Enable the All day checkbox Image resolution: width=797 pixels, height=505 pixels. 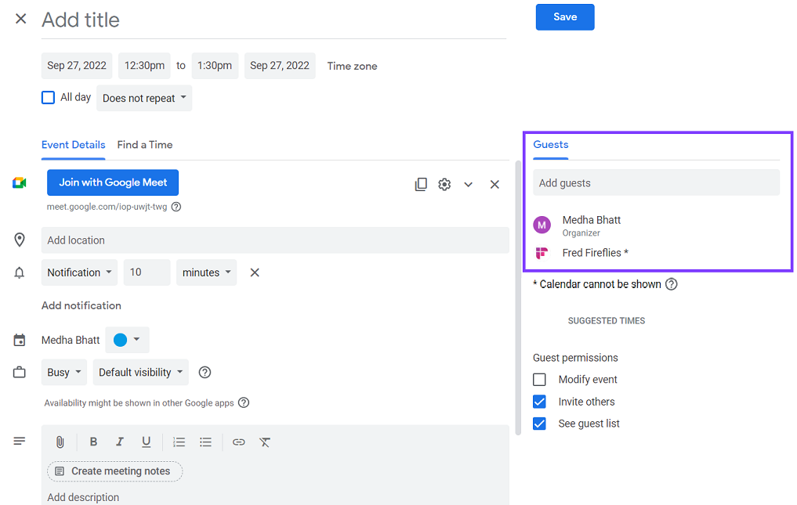click(x=48, y=97)
